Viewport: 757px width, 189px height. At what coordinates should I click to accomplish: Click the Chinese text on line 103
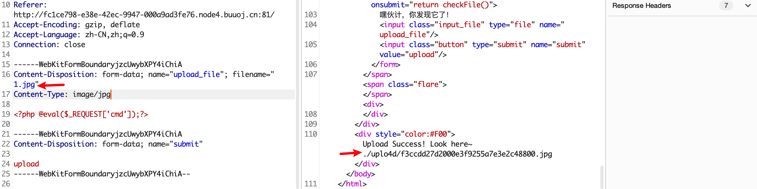pyautogui.click(x=414, y=15)
